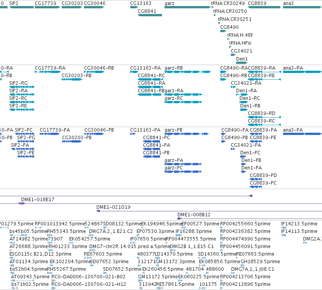
Task: Select the CG8839-RE transcript
Action: 264,79
